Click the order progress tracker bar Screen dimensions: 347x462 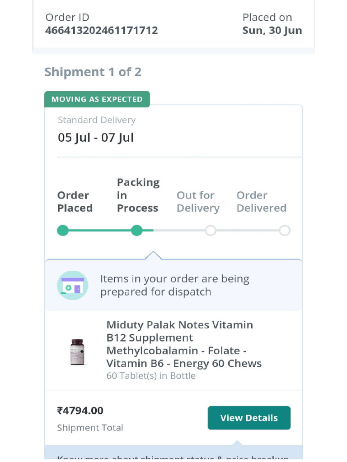pyautogui.click(x=173, y=231)
